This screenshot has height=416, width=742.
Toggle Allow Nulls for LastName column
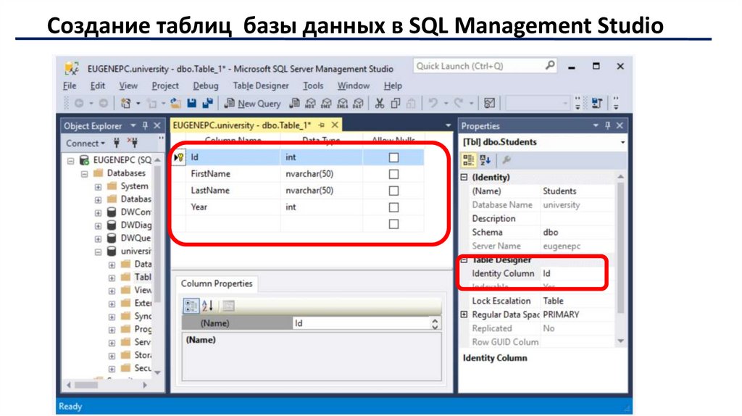393,191
